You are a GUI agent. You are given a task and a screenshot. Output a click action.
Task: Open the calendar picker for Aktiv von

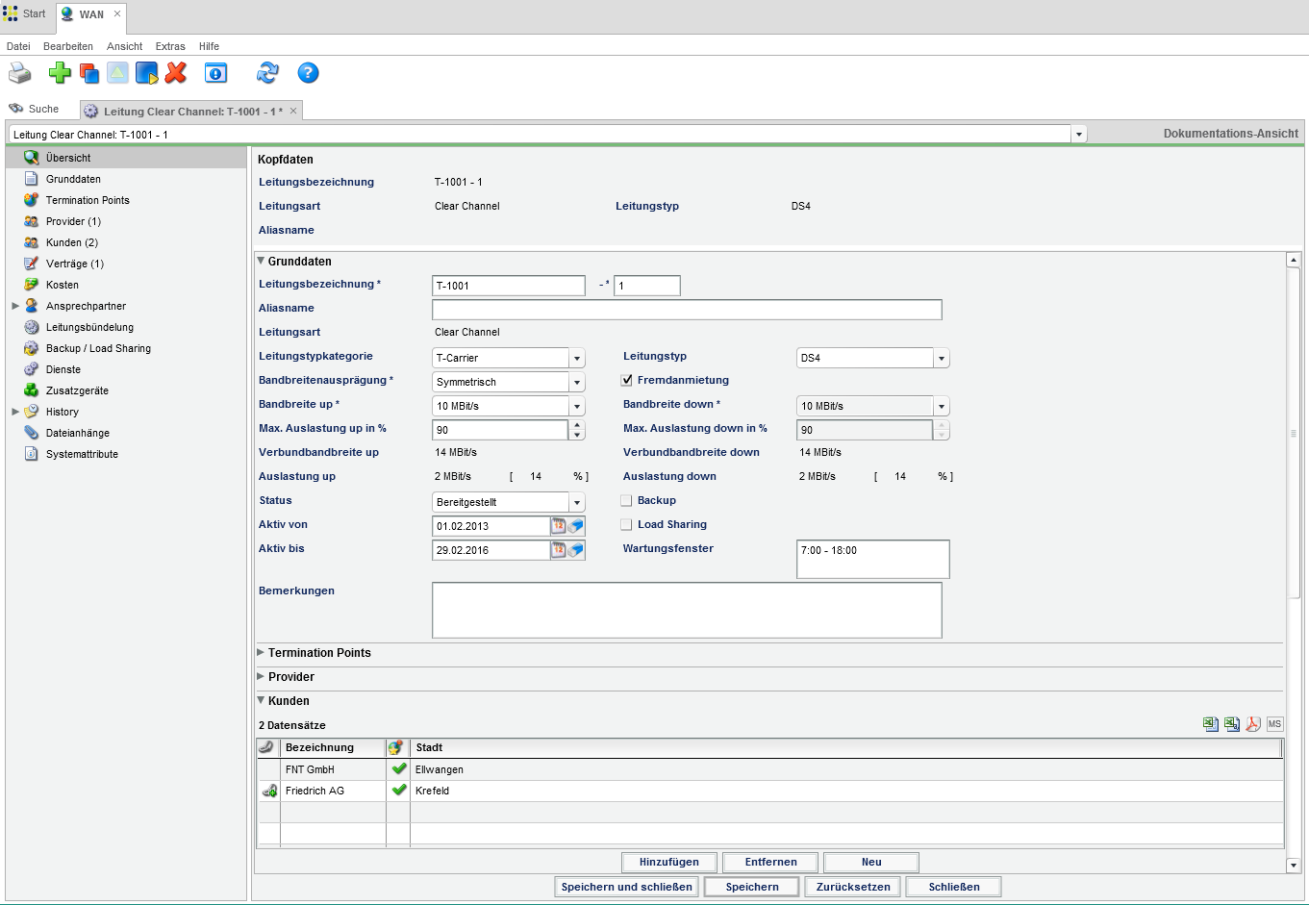[x=560, y=526]
